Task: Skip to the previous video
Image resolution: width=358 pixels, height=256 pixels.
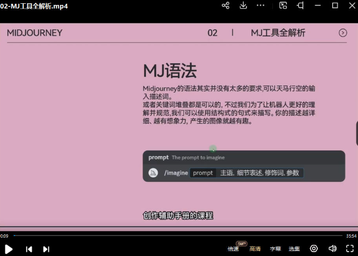Action: (x=29, y=249)
